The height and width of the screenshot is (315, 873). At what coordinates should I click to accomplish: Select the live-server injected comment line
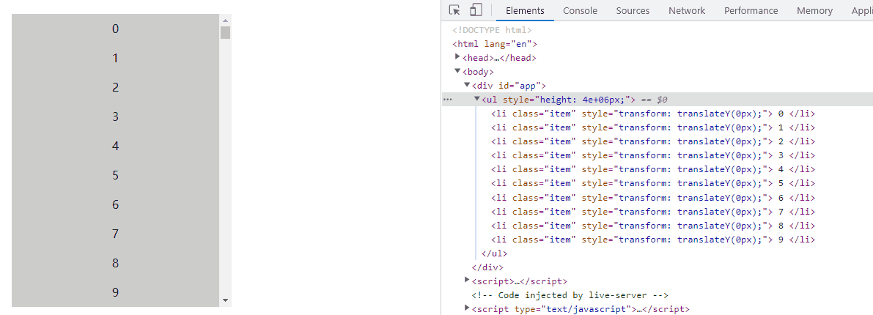[x=570, y=295]
